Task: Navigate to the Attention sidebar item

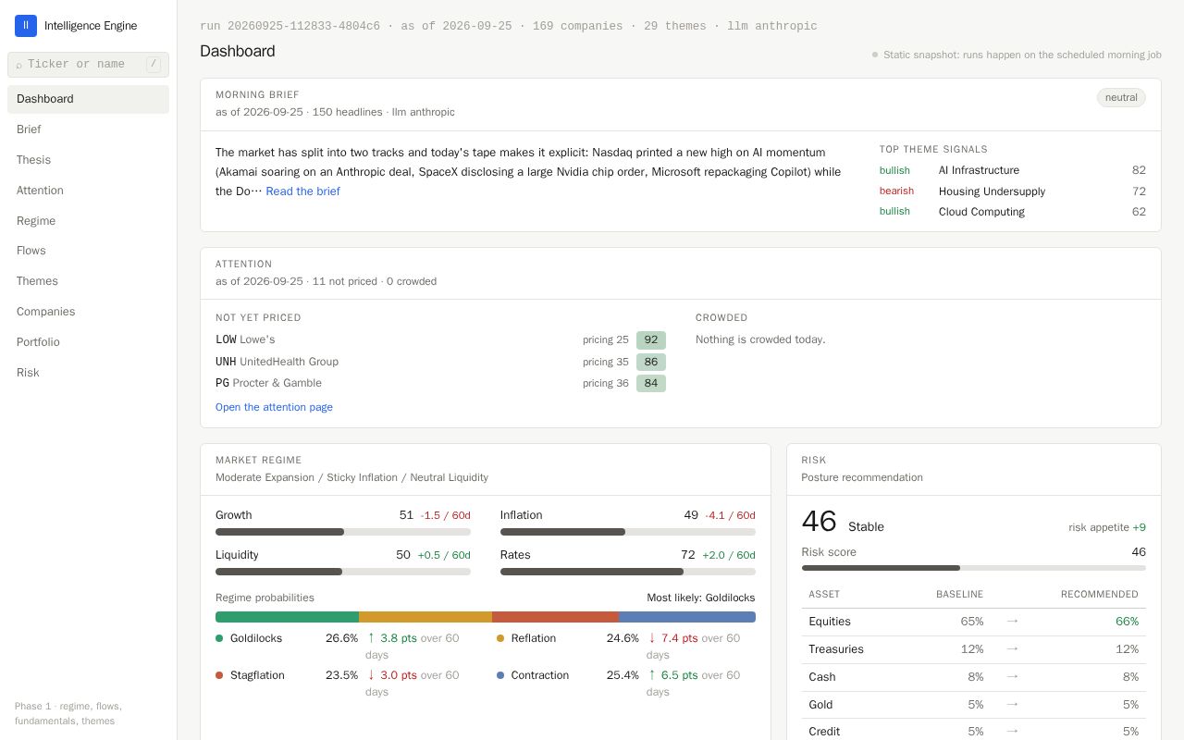Action: [x=88, y=191]
